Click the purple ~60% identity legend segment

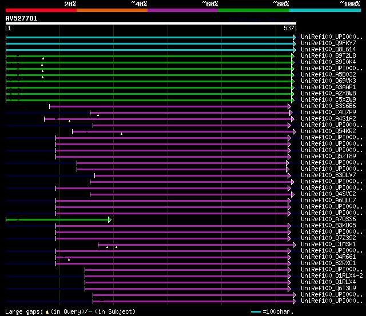[x=183, y=10]
